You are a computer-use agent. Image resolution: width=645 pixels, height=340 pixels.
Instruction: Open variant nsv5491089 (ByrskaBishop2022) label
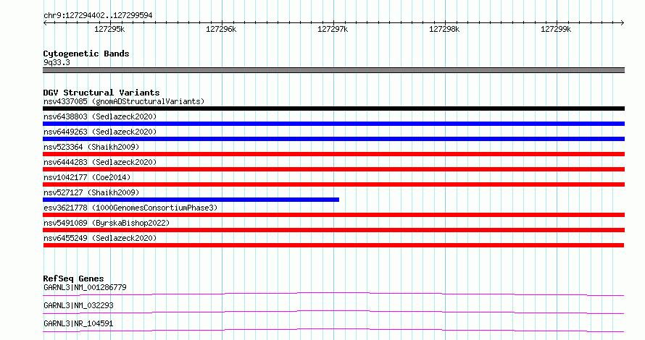107,223
